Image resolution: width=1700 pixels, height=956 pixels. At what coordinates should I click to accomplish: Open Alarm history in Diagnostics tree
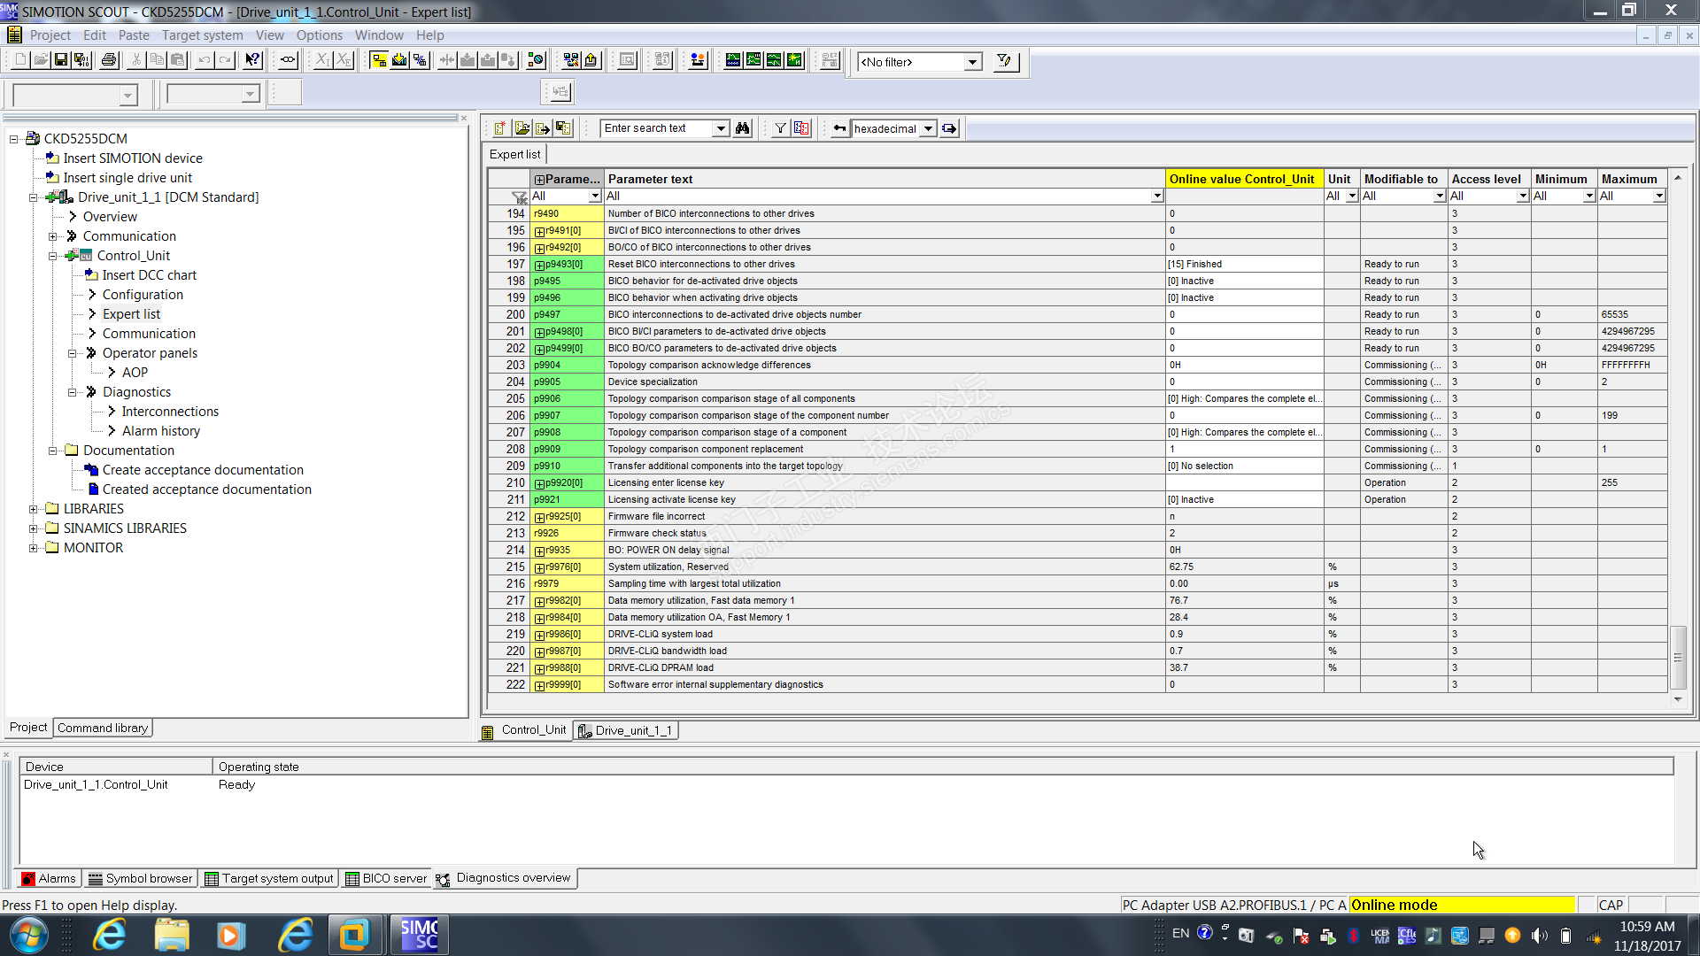[x=161, y=431]
